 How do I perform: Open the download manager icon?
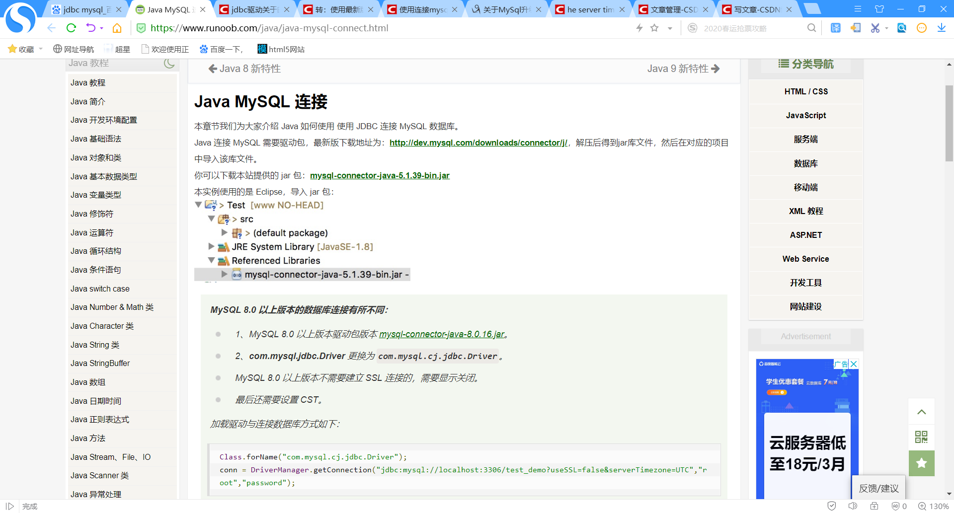point(942,28)
